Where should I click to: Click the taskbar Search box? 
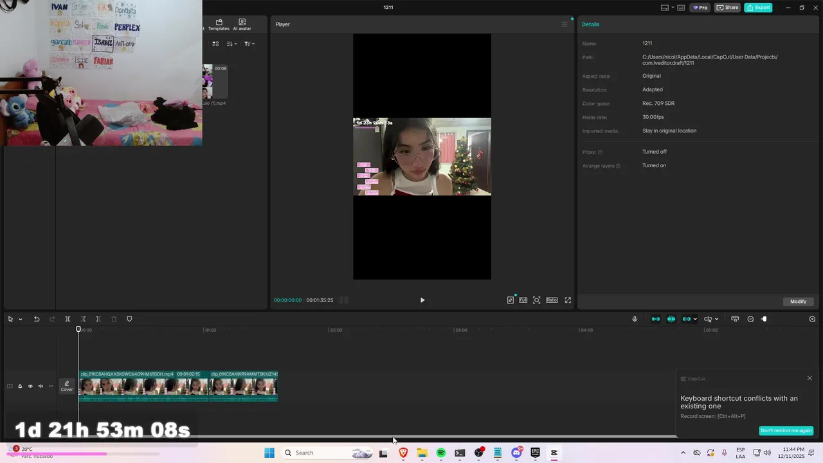328,453
